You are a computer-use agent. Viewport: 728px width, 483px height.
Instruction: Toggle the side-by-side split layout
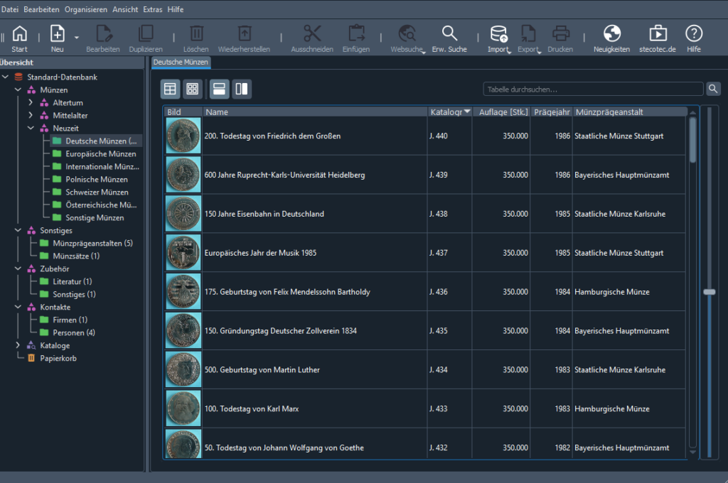(x=242, y=89)
